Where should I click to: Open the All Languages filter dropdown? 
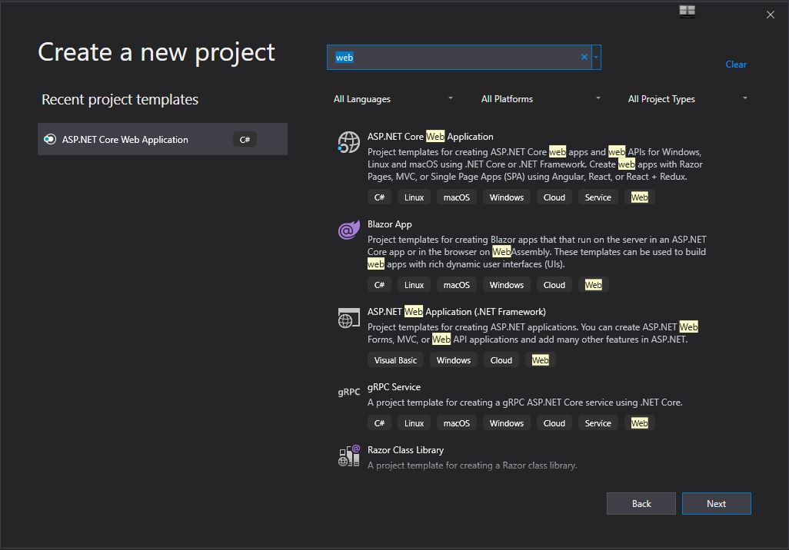point(393,99)
